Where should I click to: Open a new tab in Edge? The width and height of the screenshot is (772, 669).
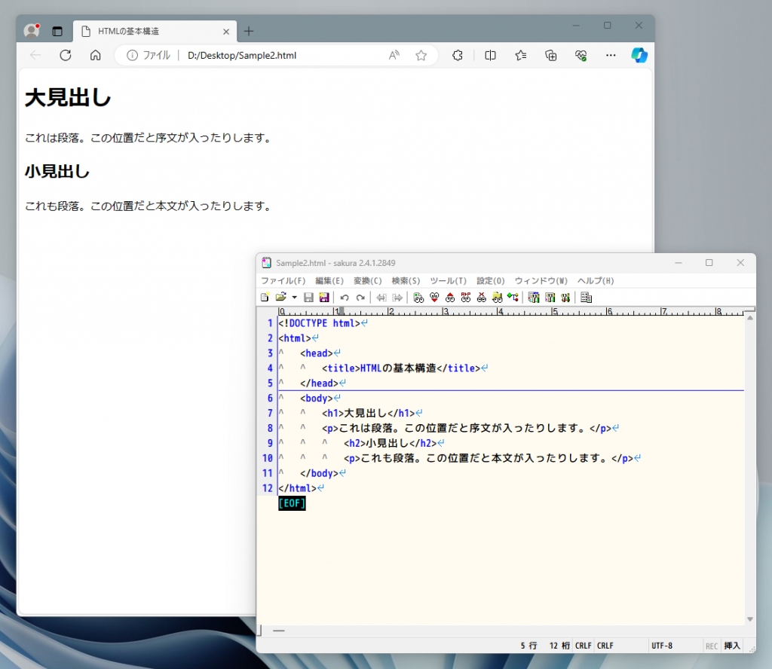click(x=249, y=32)
